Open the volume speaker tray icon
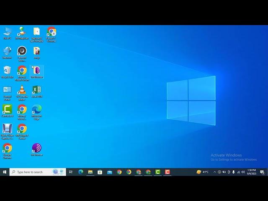268x201 pixels. (x=243, y=172)
